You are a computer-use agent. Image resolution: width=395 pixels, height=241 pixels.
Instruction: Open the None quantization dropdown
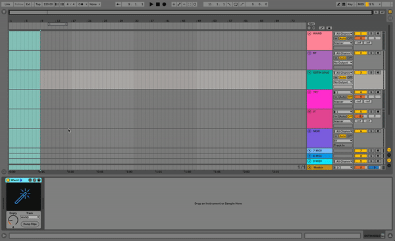click(x=95, y=5)
